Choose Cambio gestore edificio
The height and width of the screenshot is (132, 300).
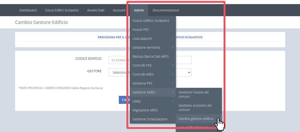[199, 119]
